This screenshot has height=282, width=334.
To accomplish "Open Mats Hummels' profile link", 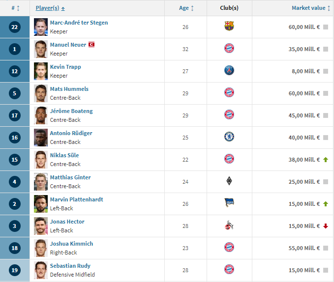I will tap(69, 89).
